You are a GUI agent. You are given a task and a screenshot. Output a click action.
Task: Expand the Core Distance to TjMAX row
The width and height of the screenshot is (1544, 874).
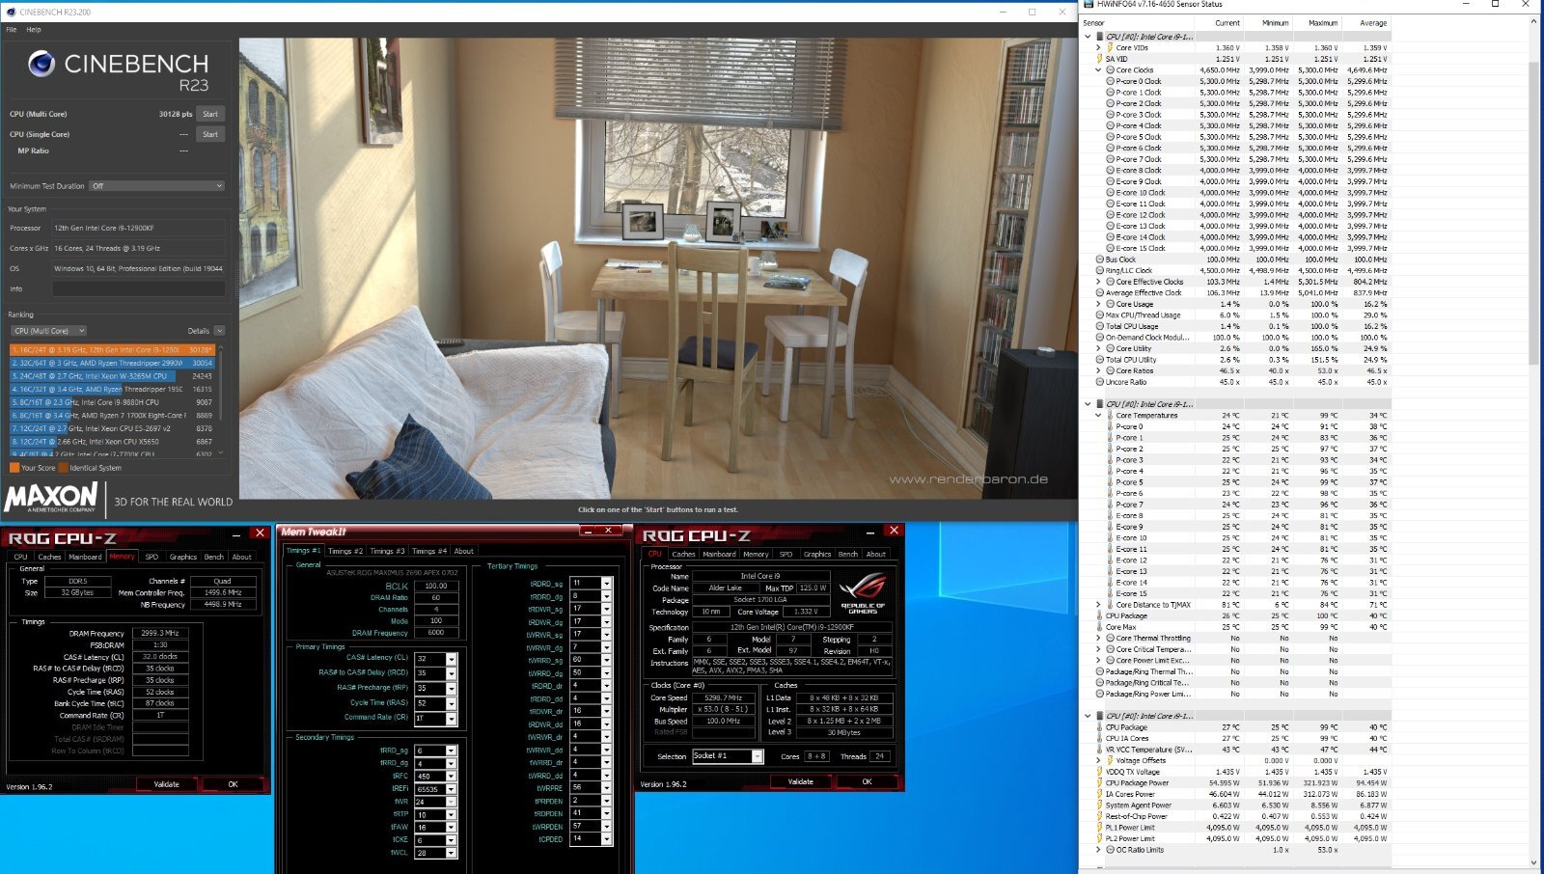[1098, 605]
